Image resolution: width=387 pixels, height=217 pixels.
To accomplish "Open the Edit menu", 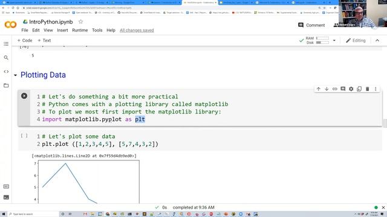I will 36,30.
